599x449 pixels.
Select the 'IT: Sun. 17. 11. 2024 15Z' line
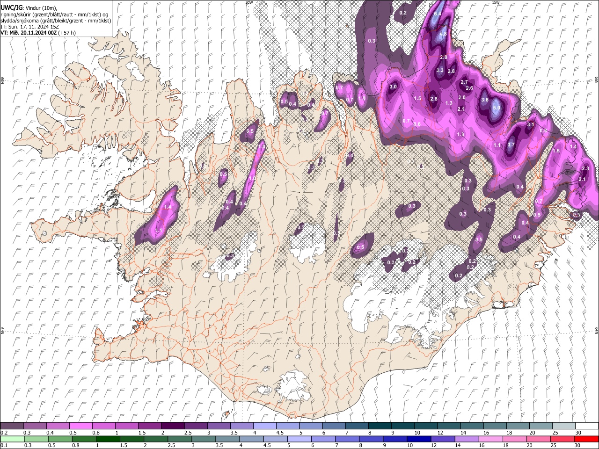29,27
